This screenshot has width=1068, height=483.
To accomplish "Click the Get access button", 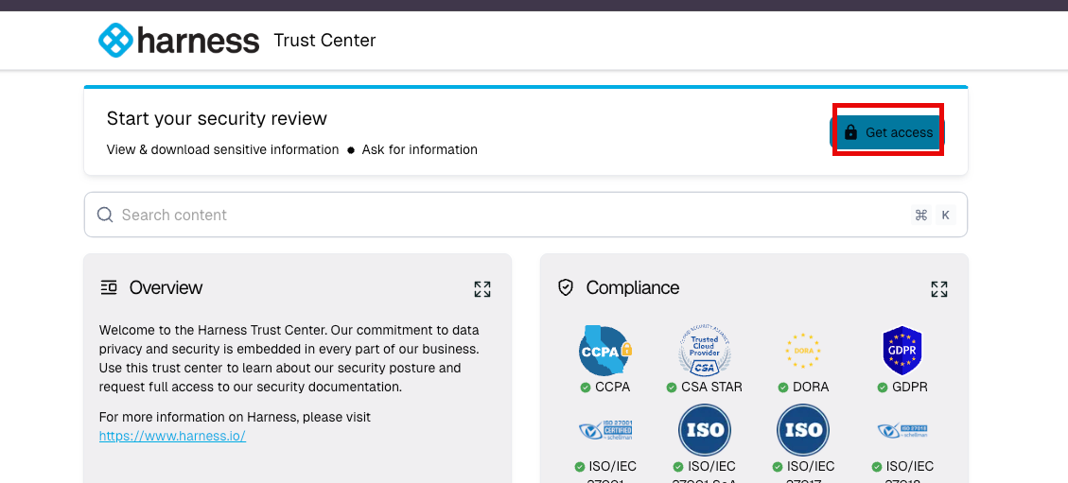I will point(887,132).
